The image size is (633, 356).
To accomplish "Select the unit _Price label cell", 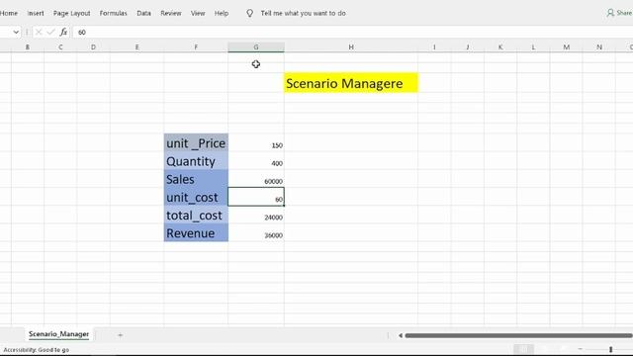I will [x=196, y=142].
